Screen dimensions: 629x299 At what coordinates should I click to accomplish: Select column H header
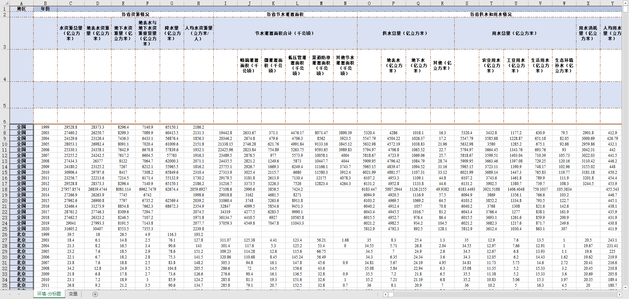coord(198,3)
